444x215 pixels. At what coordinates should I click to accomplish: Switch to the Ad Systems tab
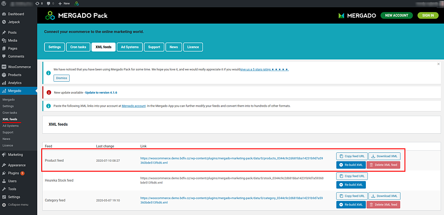coord(130,47)
